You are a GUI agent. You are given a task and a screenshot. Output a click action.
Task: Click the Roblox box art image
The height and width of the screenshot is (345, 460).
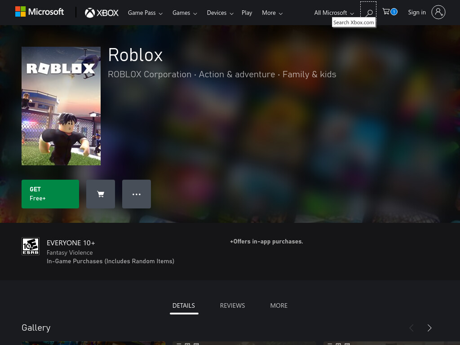(61, 106)
